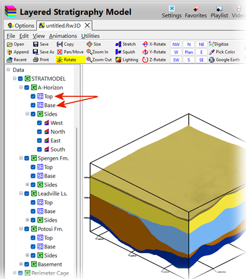Click the NE view button
Image resolution: width=246 pixels, height=279 pixels.
click(x=201, y=44)
